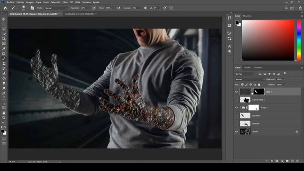Show the Capa 1 copia 2 layer
The width and height of the screenshot is (304, 171).
click(x=237, y=100)
